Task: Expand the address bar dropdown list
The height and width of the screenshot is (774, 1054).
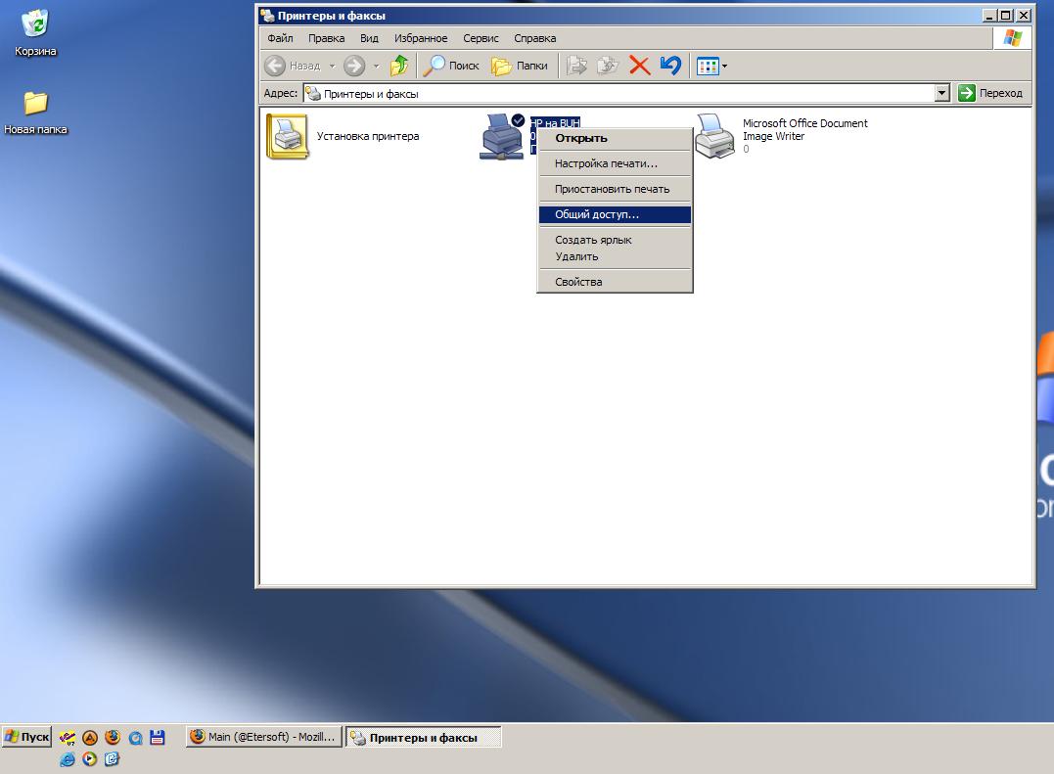Action: click(942, 93)
